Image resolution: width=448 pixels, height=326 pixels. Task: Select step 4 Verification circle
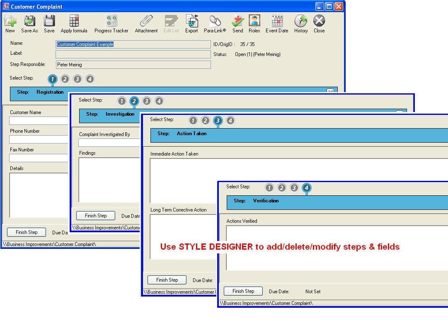click(x=307, y=187)
